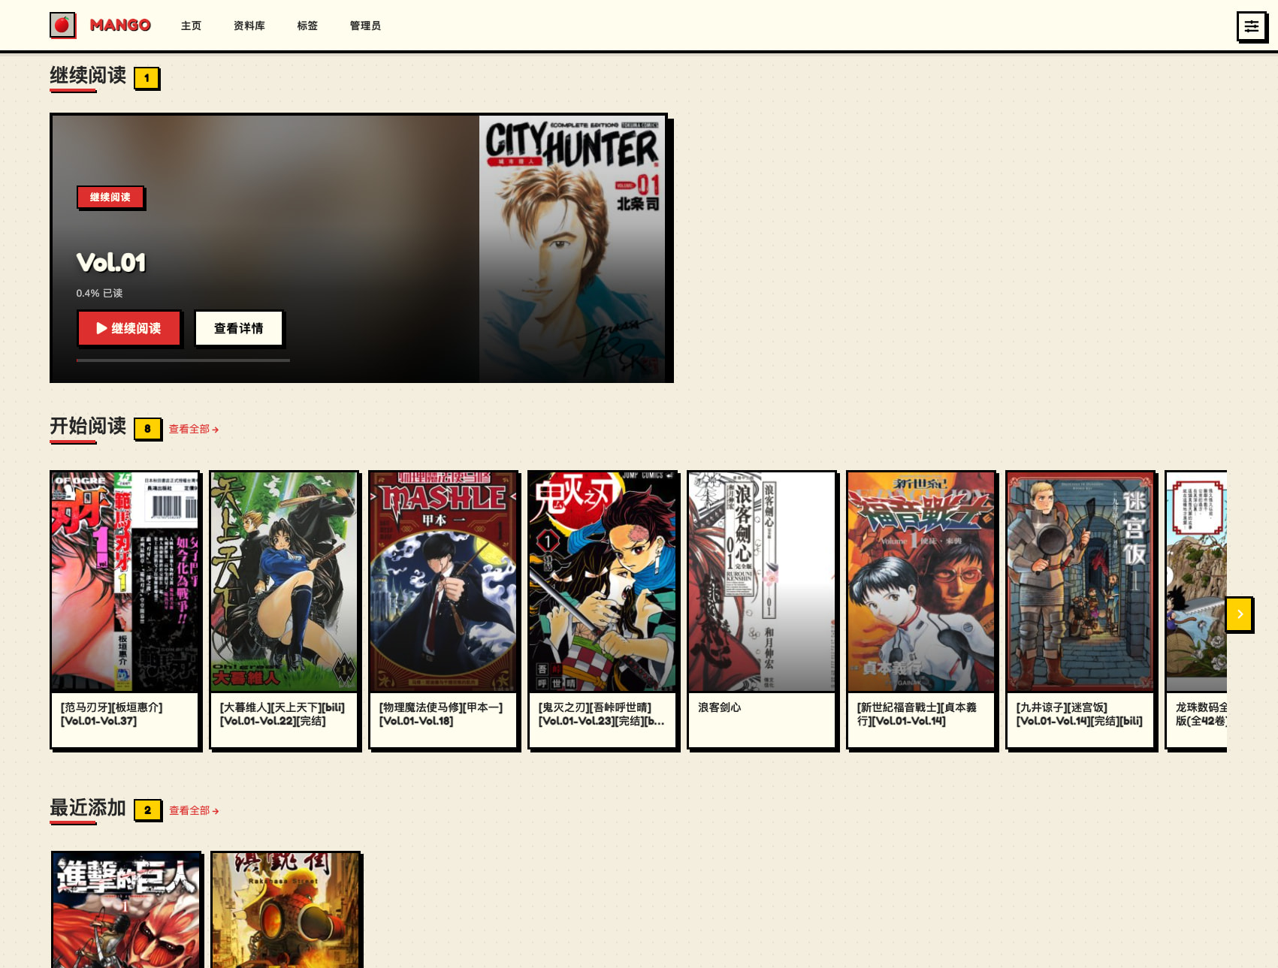The width and height of the screenshot is (1278, 968).
Task: Click the 查看详情 button
Action: click(x=239, y=328)
